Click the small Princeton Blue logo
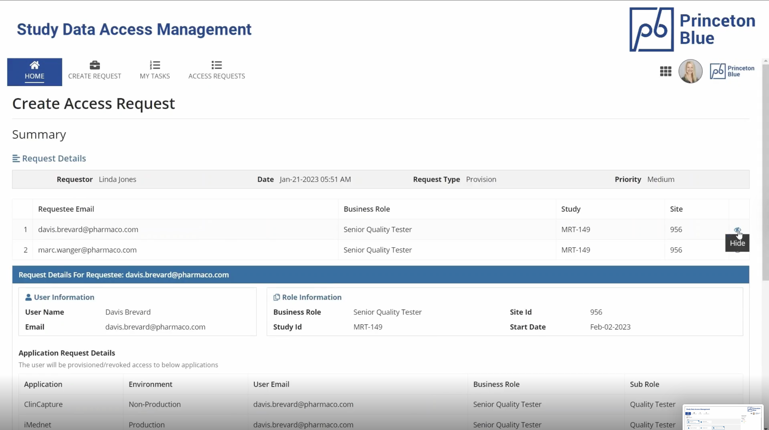The image size is (769, 430). [x=732, y=71]
